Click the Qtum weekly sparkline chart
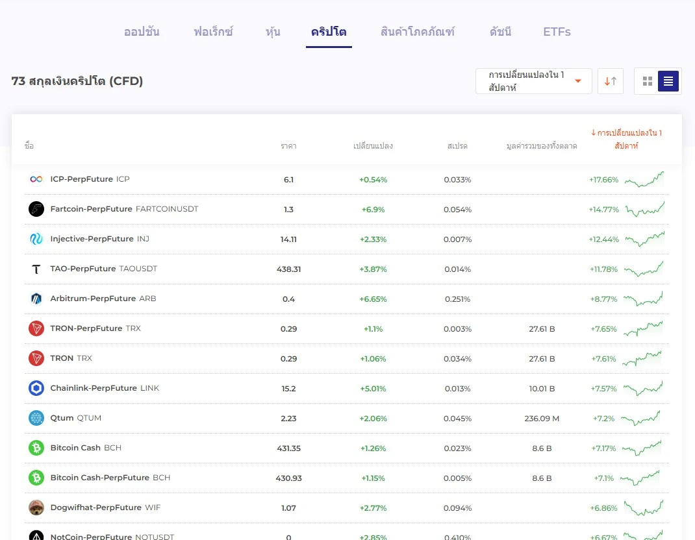The height and width of the screenshot is (540, 695). 640,418
